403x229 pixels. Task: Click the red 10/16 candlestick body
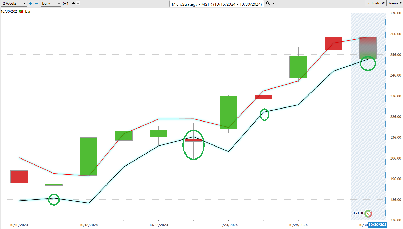click(x=19, y=177)
